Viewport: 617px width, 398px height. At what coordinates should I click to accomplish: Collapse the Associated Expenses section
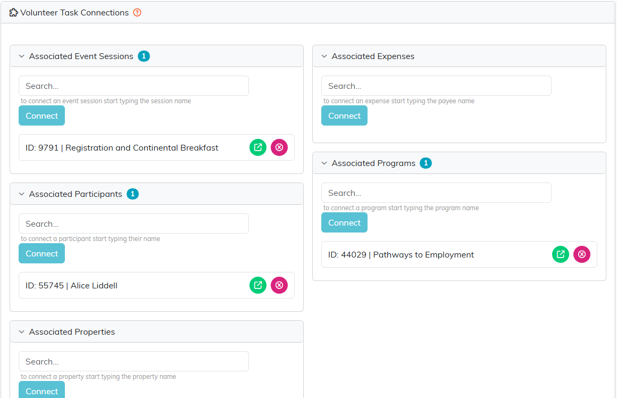pos(324,56)
